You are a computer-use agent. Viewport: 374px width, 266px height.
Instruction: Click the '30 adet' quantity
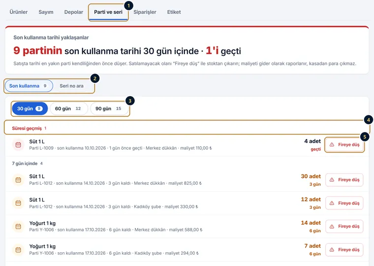311,176
